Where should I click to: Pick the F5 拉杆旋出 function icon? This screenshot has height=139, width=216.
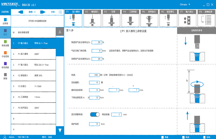[149, 18]
